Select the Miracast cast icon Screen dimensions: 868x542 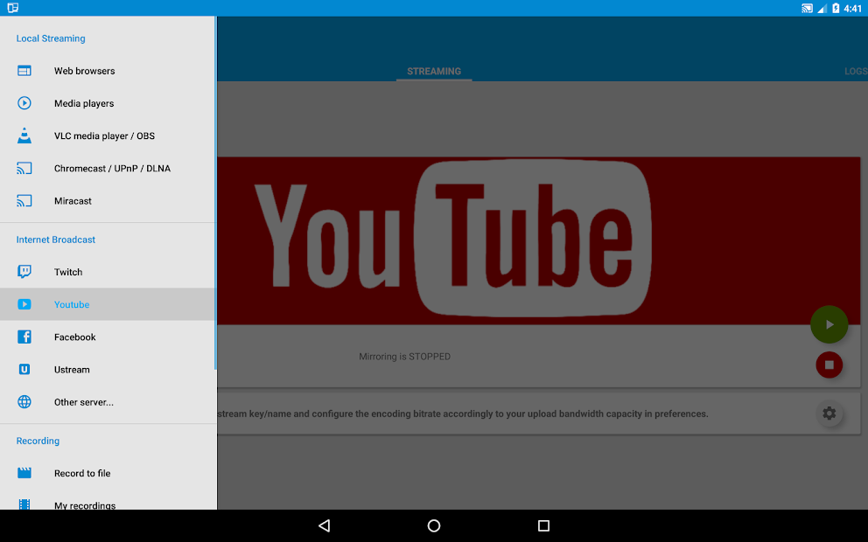pyautogui.click(x=24, y=200)
